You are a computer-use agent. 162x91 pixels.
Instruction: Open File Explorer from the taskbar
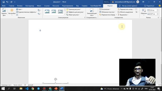click(21, 89)
